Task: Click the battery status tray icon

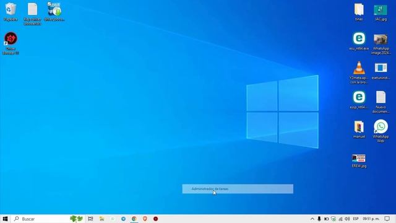Action: click(326, 219)
